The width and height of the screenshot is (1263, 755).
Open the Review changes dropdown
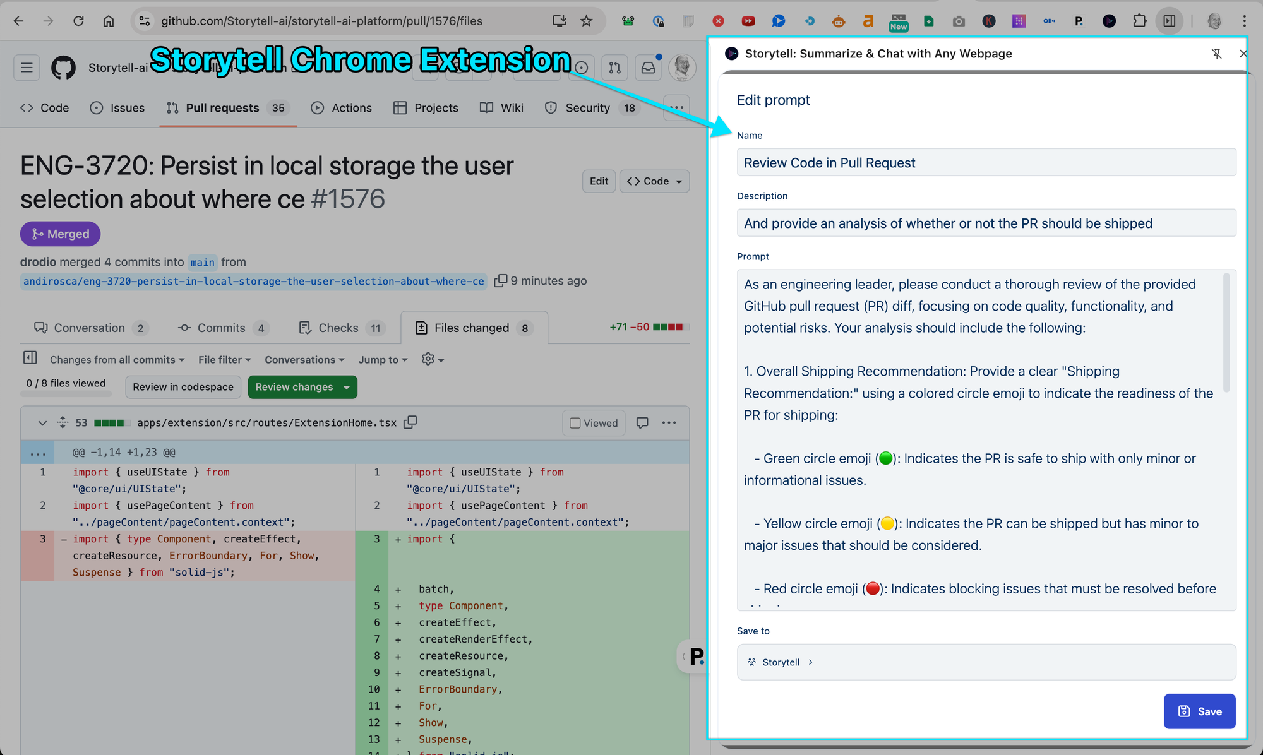[x=302, y=387]
